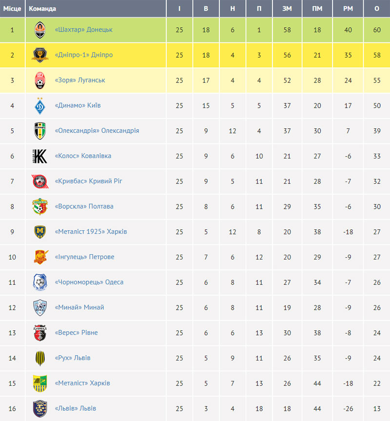Click the Rukh Lviv striped logo
This screenshot has height=421, width=390.
click(40, 358)
